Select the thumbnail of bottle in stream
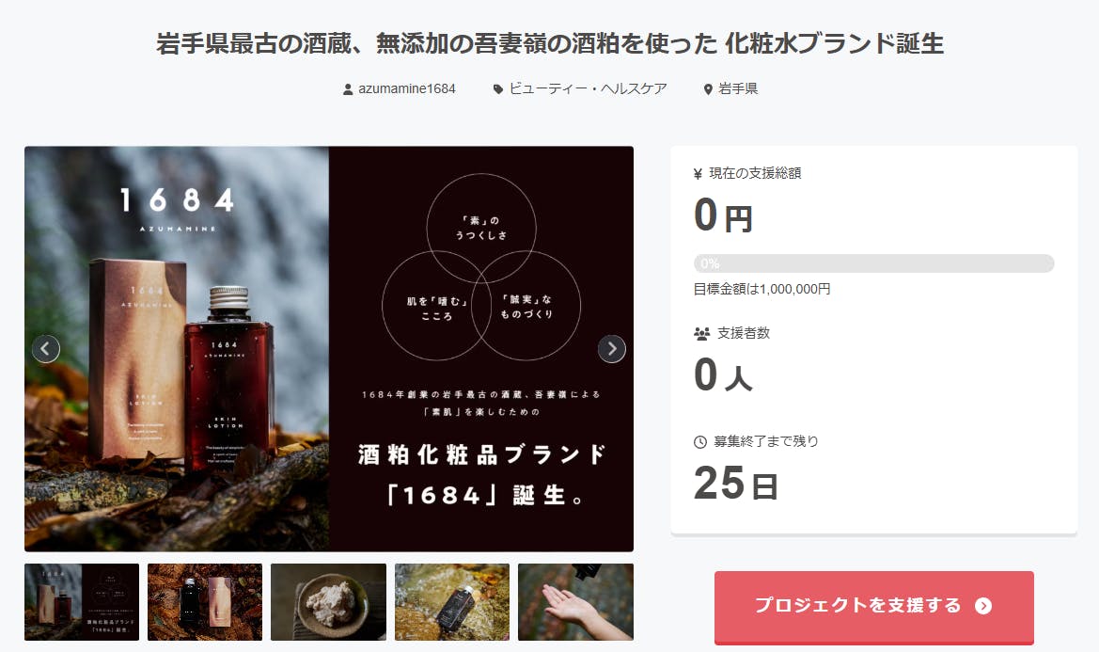Screen dimensions: 1099x652 [x=452, y=602]
